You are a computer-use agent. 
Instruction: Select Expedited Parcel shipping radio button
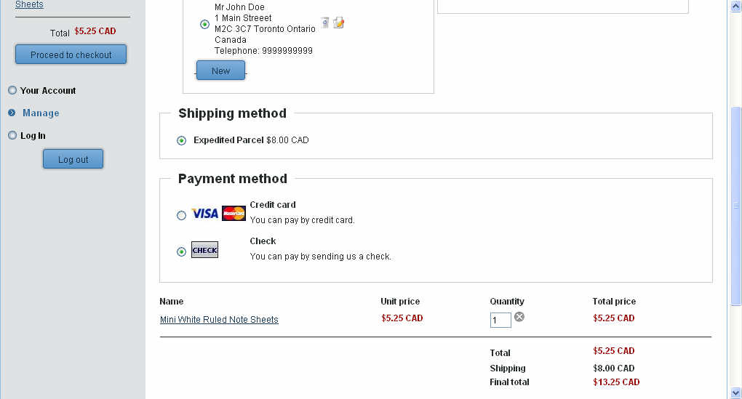[181, 140]
